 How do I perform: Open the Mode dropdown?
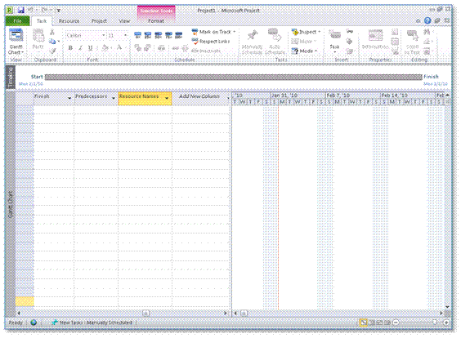click(x=305, y=51)
